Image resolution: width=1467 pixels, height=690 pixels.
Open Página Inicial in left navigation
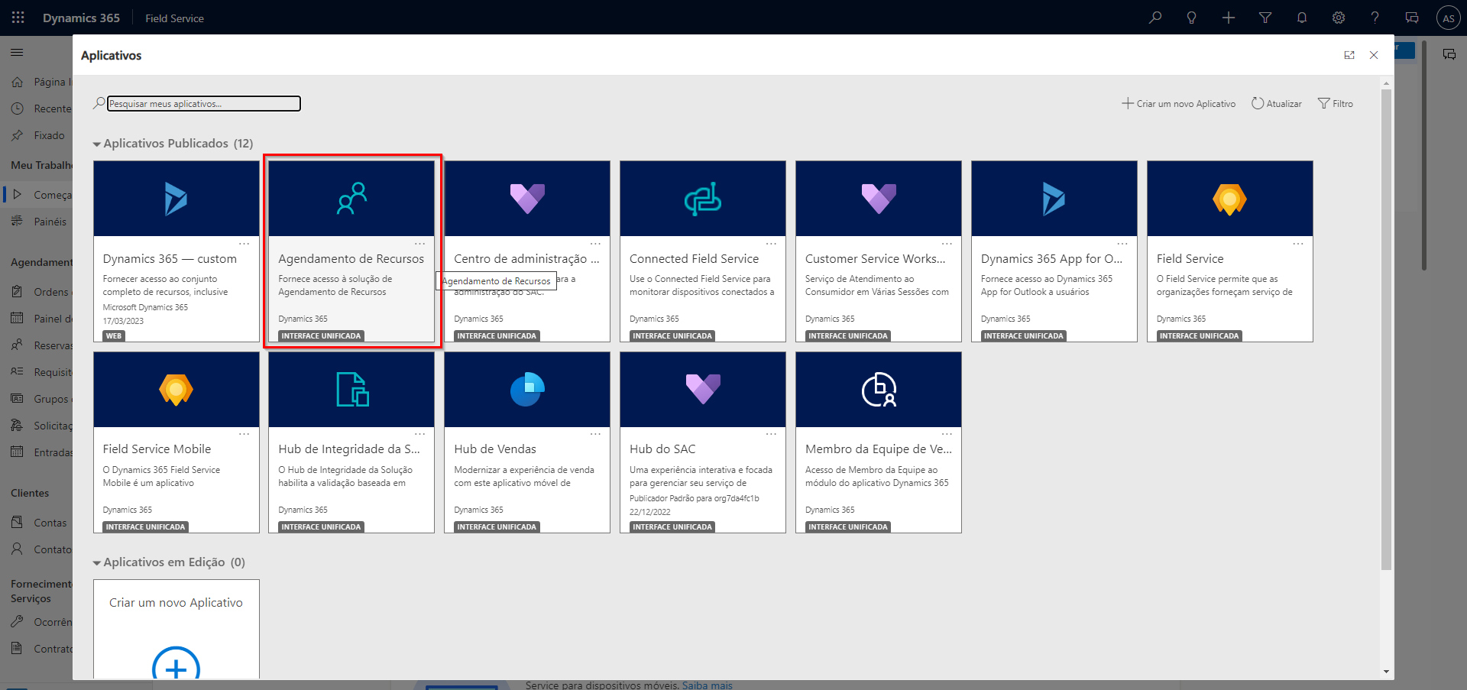40,82
